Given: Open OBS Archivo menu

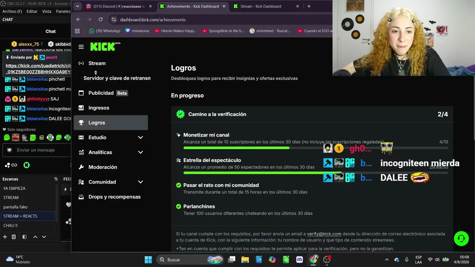Looking at the screenshot, I should 12,11.
